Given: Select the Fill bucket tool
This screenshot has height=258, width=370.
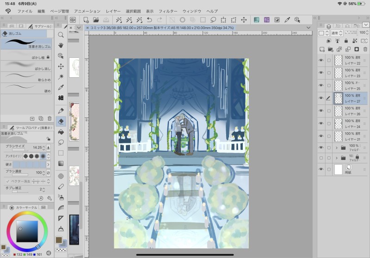Looking at the screenshot, I should [61, 132].
